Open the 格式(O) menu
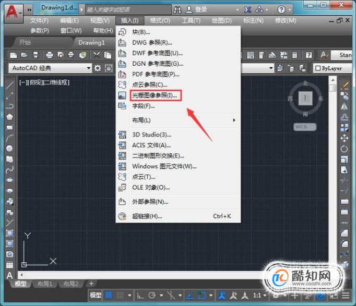The width and height of the screenshot is (356, 306). point(160,21)
